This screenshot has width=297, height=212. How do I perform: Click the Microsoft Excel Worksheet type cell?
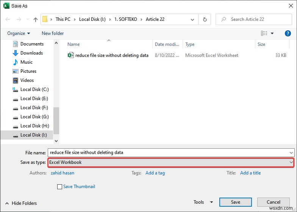(x=212, y=55)
